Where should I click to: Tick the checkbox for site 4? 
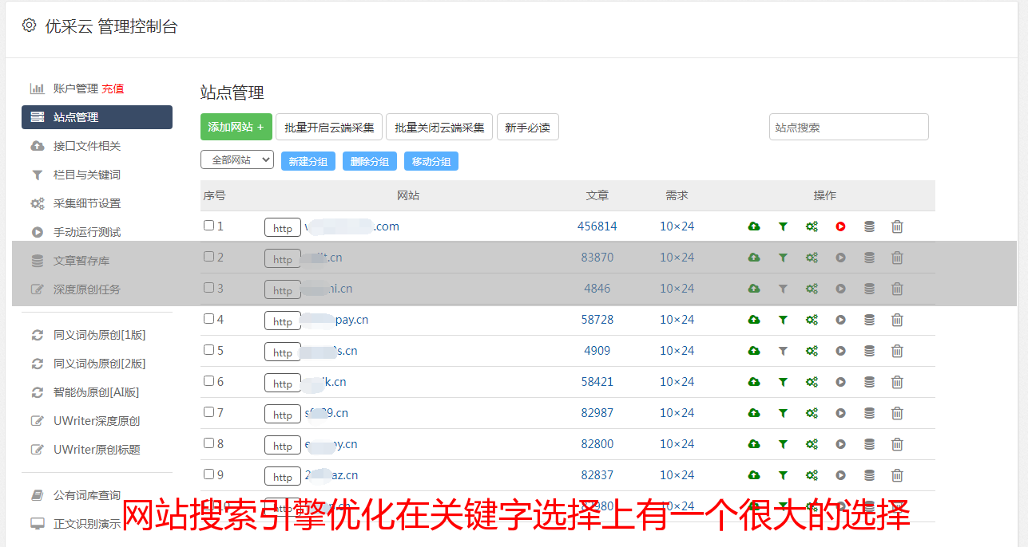pos(208,319)
